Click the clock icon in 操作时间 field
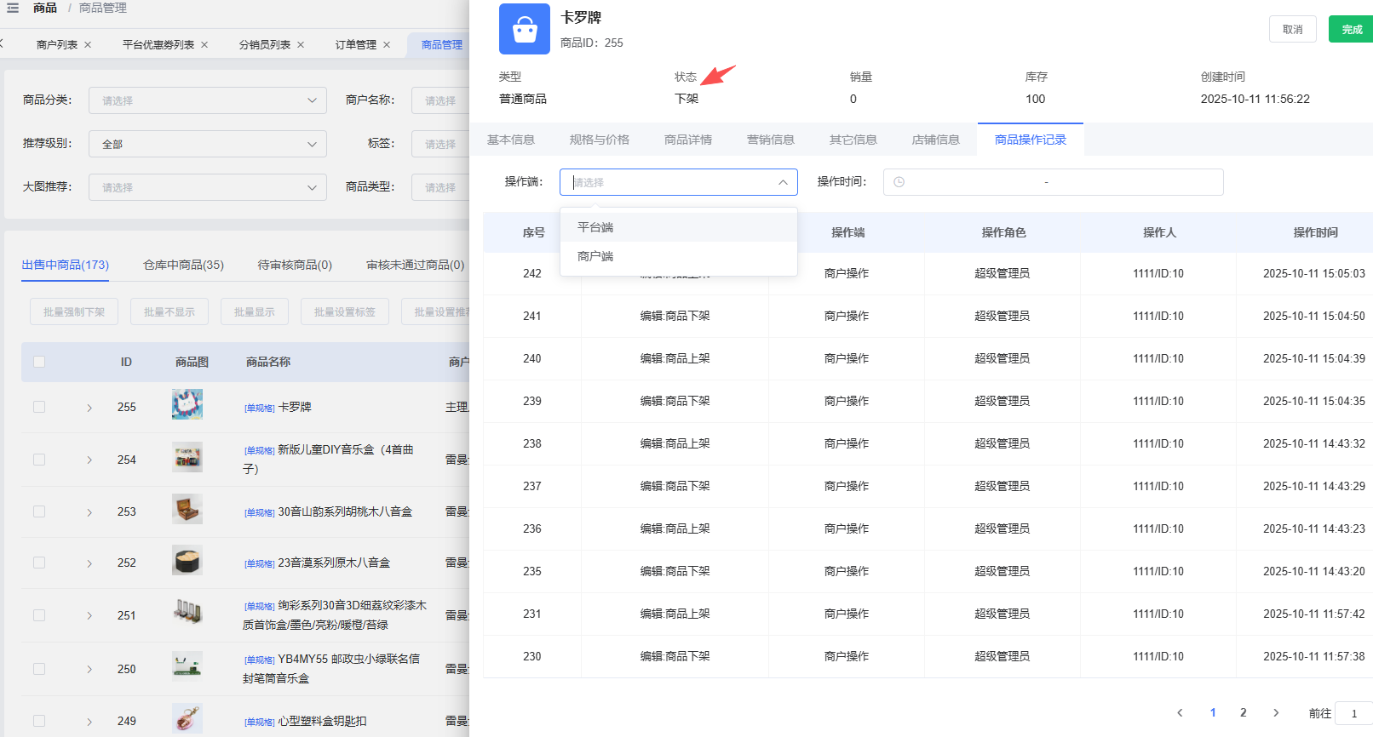1373x737 pixels. pos(899,182)
